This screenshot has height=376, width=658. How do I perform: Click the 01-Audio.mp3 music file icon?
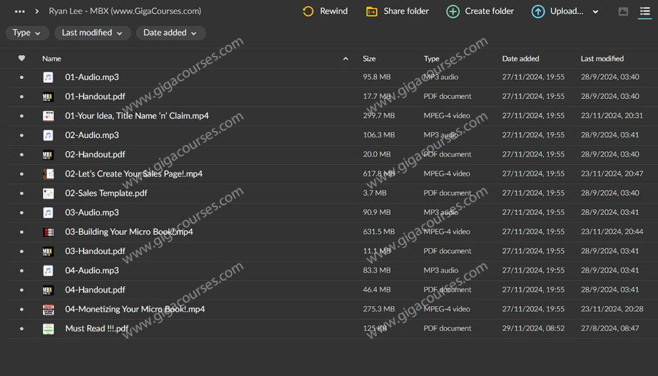tap(48, 77)
